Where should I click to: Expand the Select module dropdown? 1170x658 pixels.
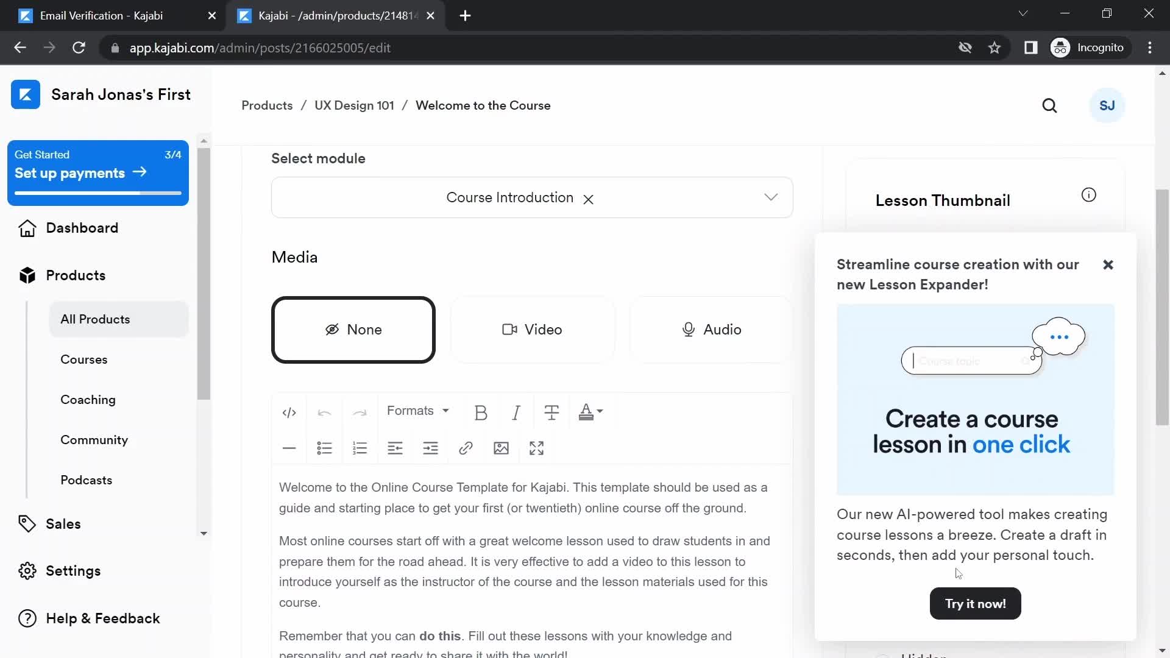click(x=771, y=197)
